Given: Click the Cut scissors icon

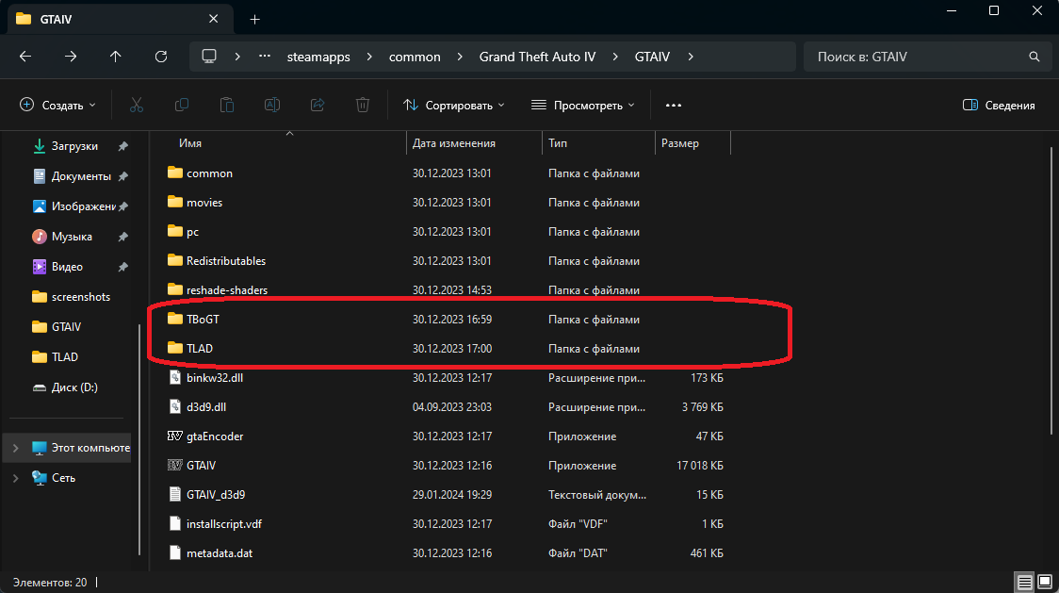Looking at the screenshot, I should pyautogui.click(x=137, y=105).
